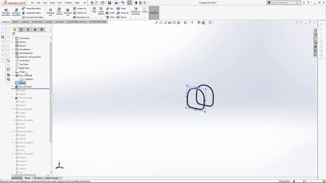
Task: Click the Print icon in quick access toolbar
Action: point(116,3)
